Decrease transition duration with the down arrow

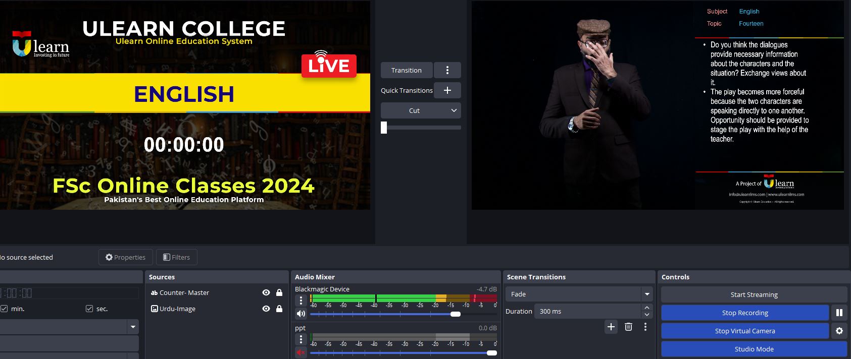[647, 315]
